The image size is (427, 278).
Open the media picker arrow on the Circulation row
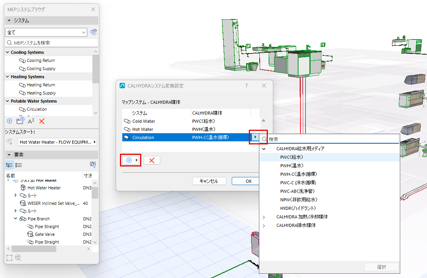(x=255, y=137)
